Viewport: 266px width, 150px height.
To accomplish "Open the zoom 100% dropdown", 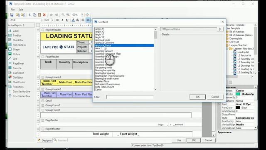I will point(82,15).
